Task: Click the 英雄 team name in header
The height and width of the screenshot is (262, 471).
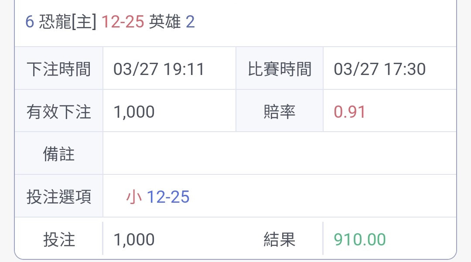Action: click(164, 22)
